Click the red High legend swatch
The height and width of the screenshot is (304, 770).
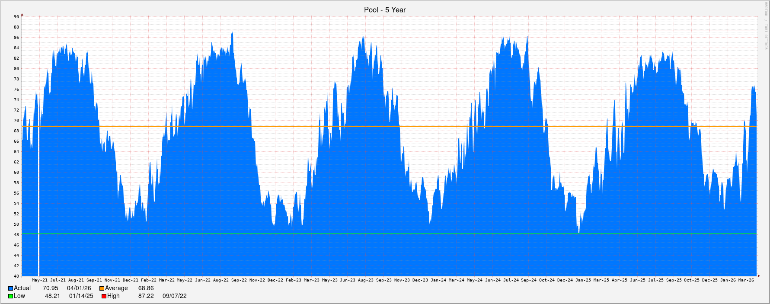coord(104,296)
